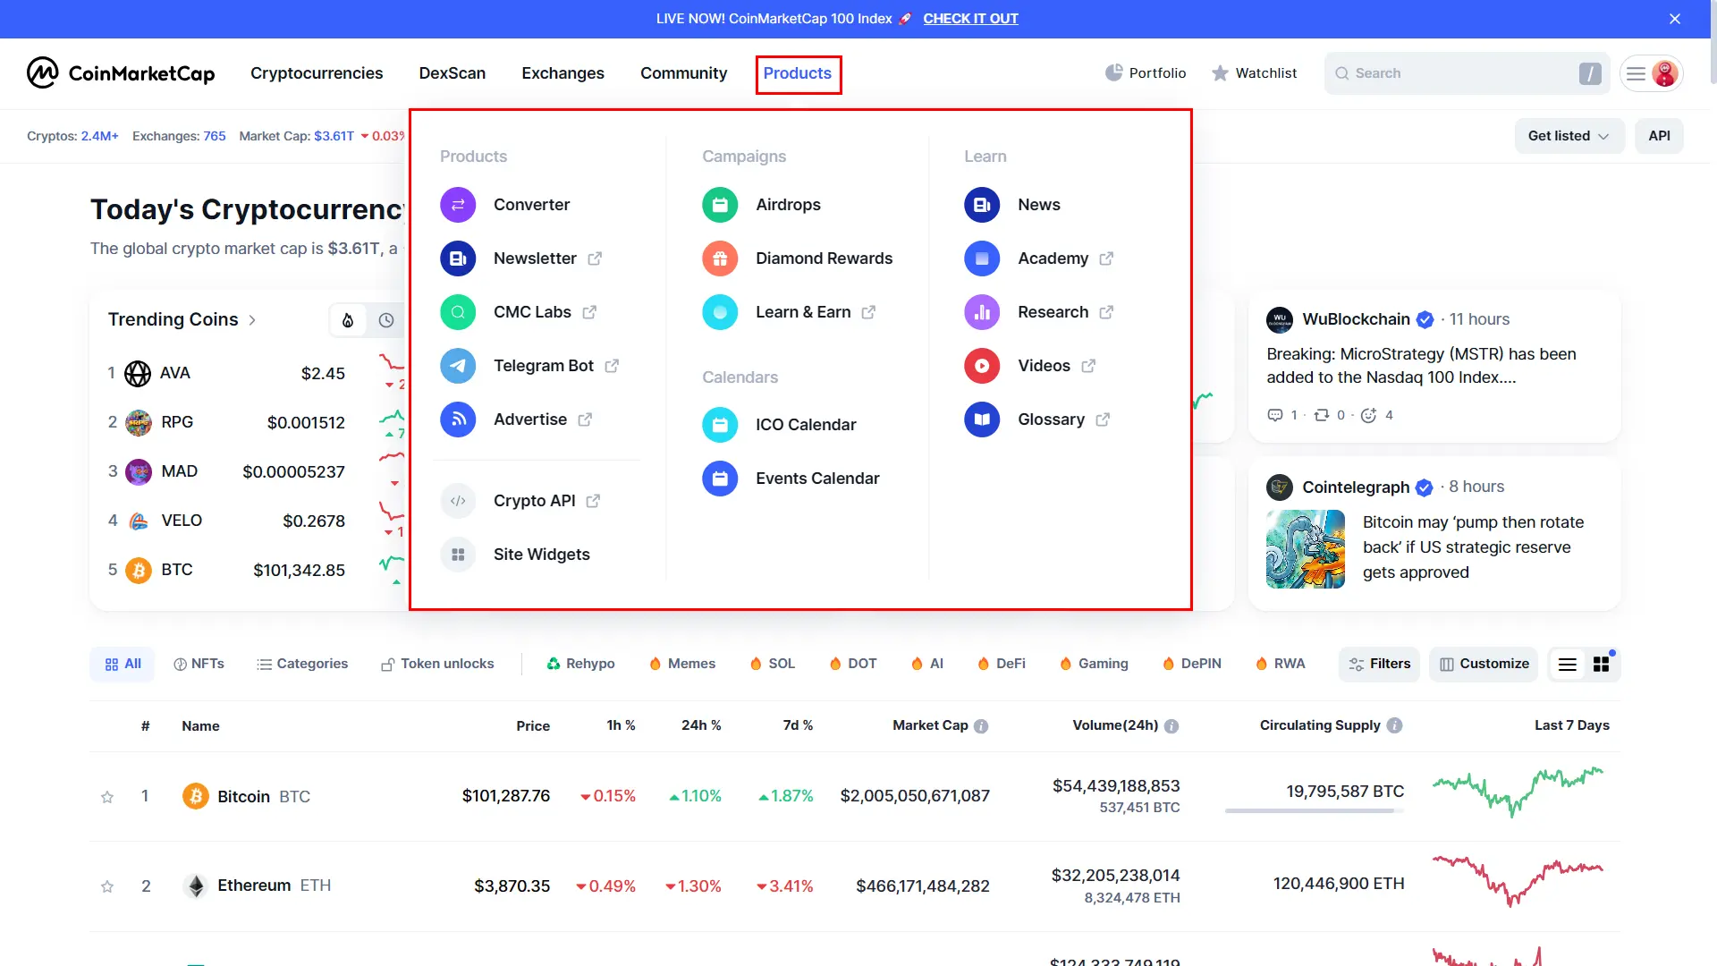Select the Airdrops campaign icon

click(x=721, y=204)
